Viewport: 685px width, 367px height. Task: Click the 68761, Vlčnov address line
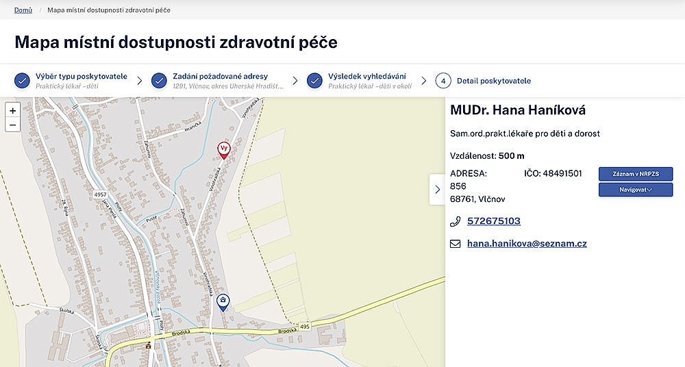coord(477,199)
